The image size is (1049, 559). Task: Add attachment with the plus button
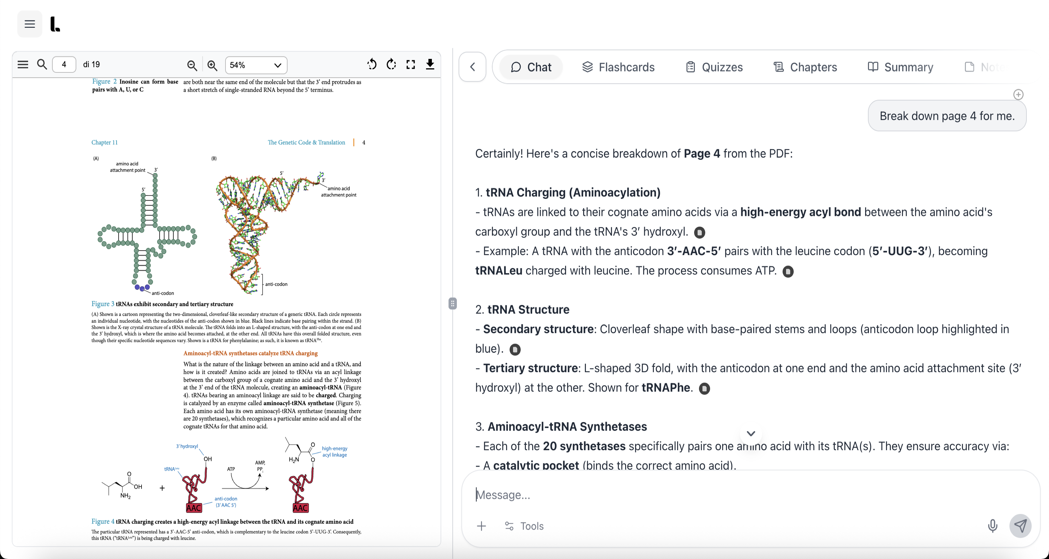click(x=481, y=526)
